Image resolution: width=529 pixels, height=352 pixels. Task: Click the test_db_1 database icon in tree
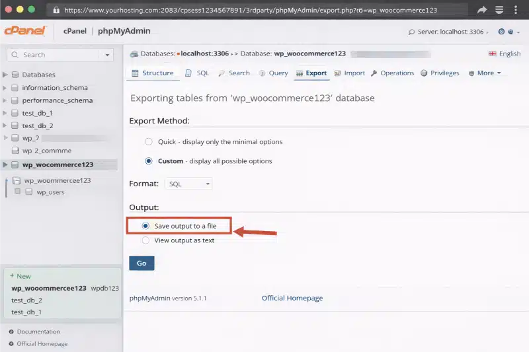[15, 113]
